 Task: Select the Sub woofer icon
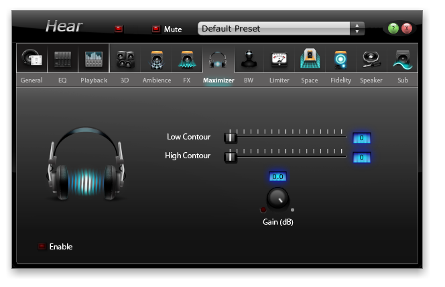point(403,60)
